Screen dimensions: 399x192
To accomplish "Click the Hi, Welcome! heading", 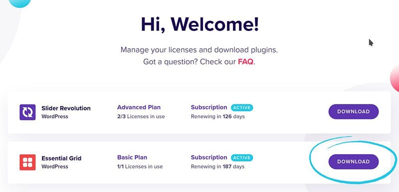I will click(200, 24).
